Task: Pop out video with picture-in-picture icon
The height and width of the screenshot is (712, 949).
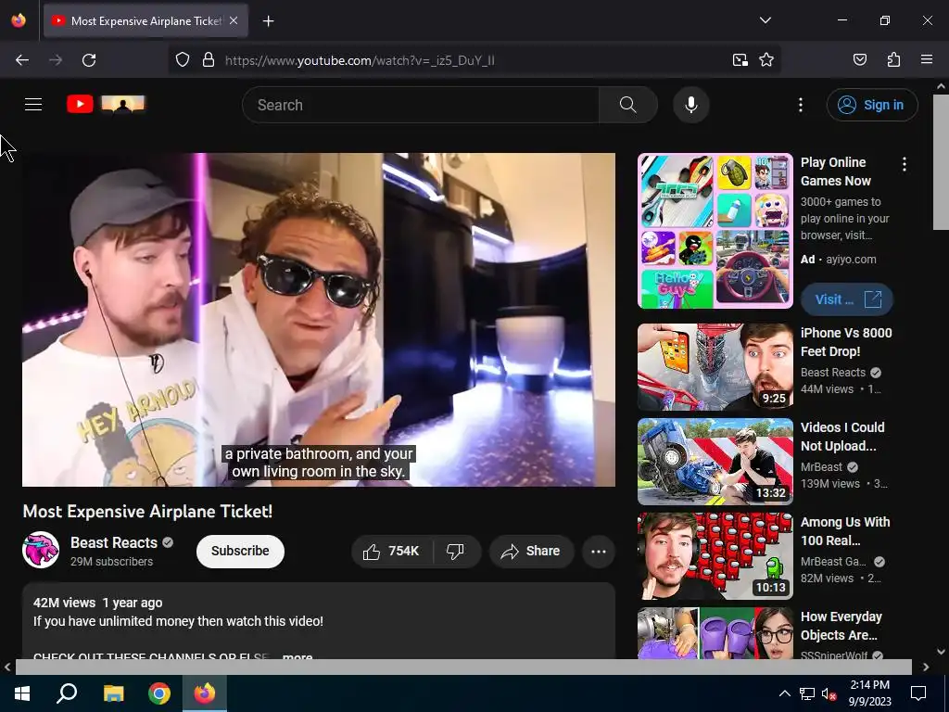Action: [740, 60]
